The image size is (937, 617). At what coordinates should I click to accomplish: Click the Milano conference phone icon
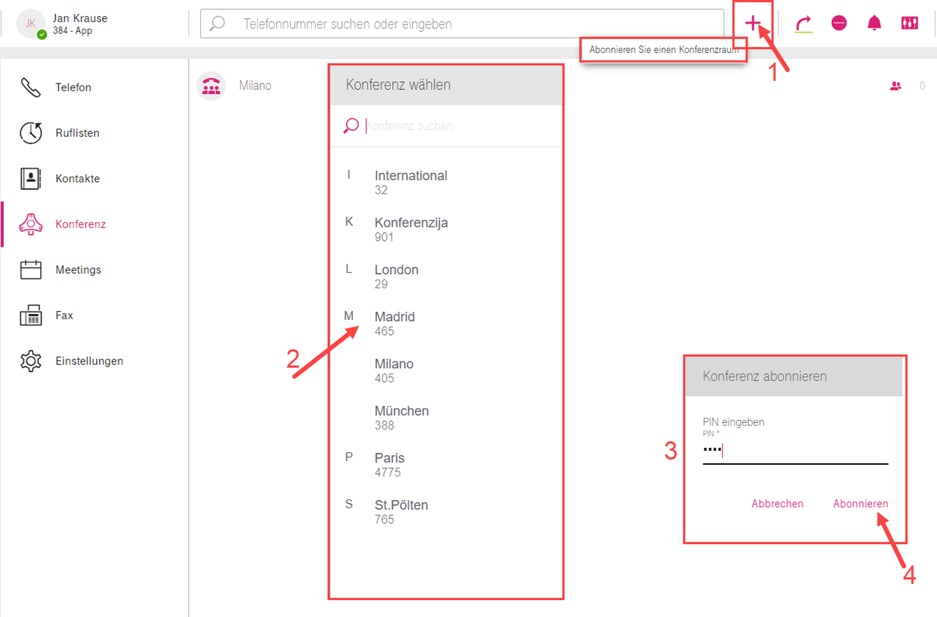(211, 86)
